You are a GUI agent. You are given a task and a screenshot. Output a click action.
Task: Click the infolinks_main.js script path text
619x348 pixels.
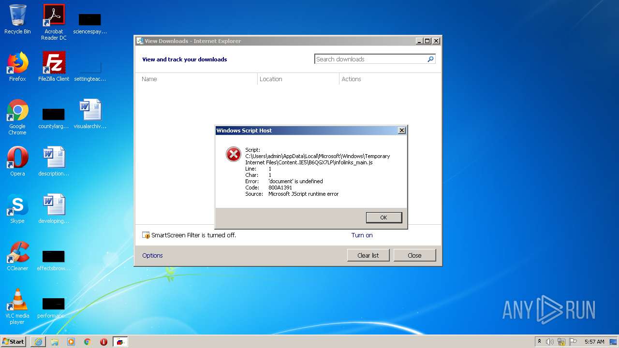pos(317,159)
